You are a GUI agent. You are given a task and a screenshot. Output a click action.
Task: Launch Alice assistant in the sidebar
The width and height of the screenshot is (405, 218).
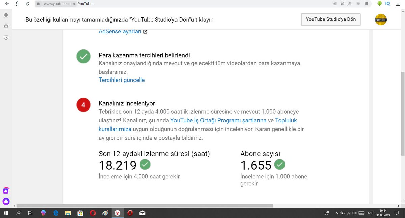[x=6, y=201]
